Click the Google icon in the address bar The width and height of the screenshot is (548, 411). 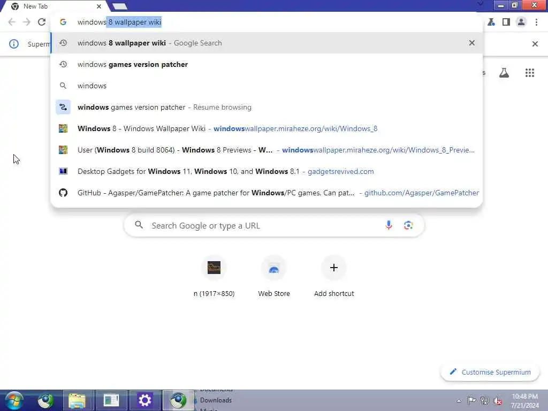point(63,22)
